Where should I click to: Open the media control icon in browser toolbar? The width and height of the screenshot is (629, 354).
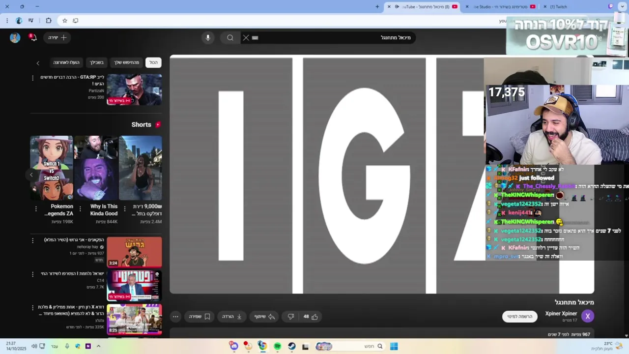click(31, 21)
